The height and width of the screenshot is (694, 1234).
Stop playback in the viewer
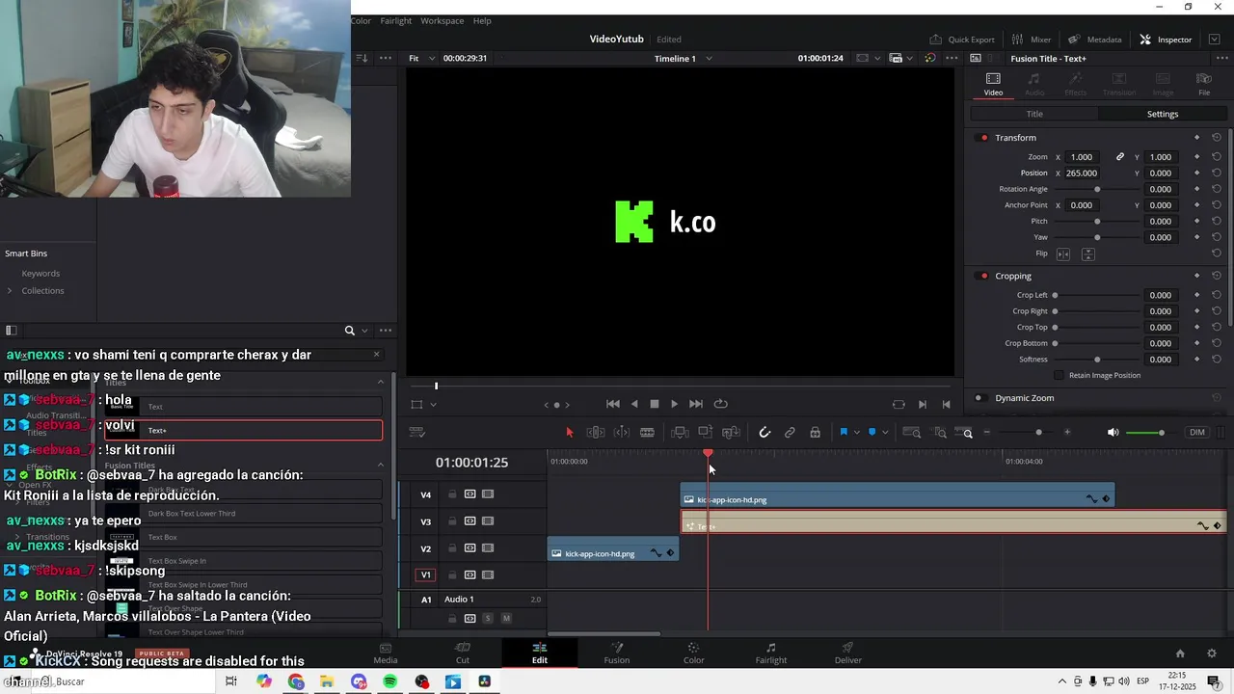[654, 404]
